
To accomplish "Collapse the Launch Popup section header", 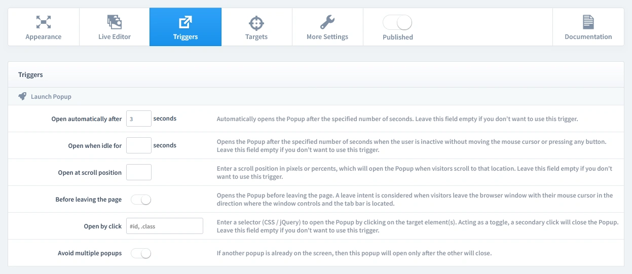I will click(51, 96).
